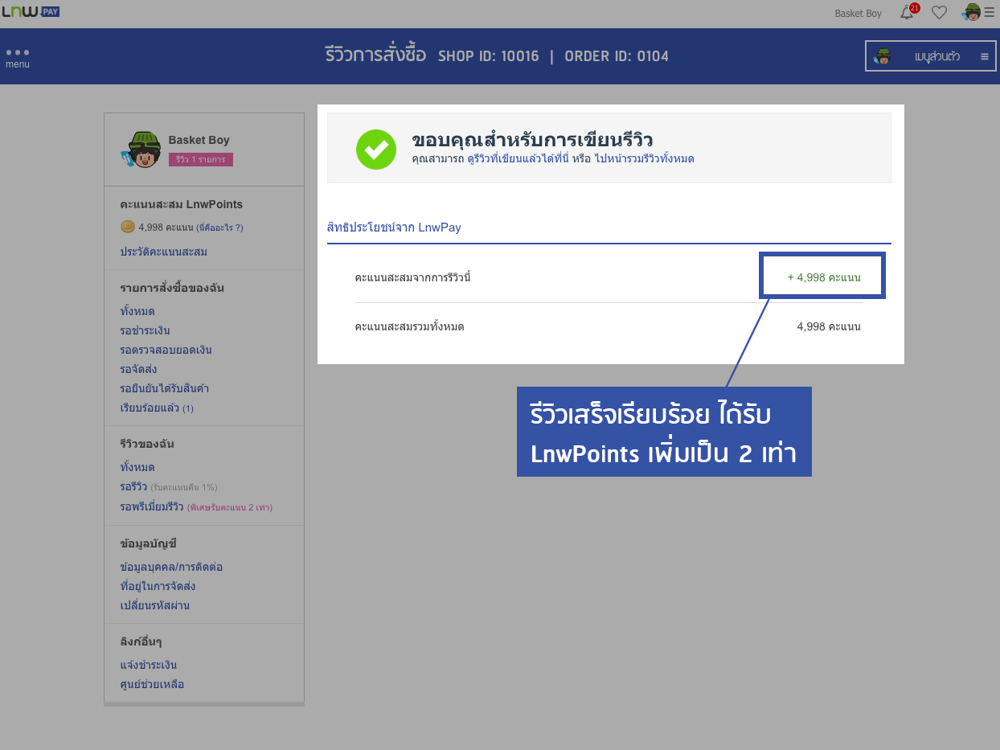Select รอจัดส่ง in order list
Viewport: 1000px width, 750px height.
(138, 370)
